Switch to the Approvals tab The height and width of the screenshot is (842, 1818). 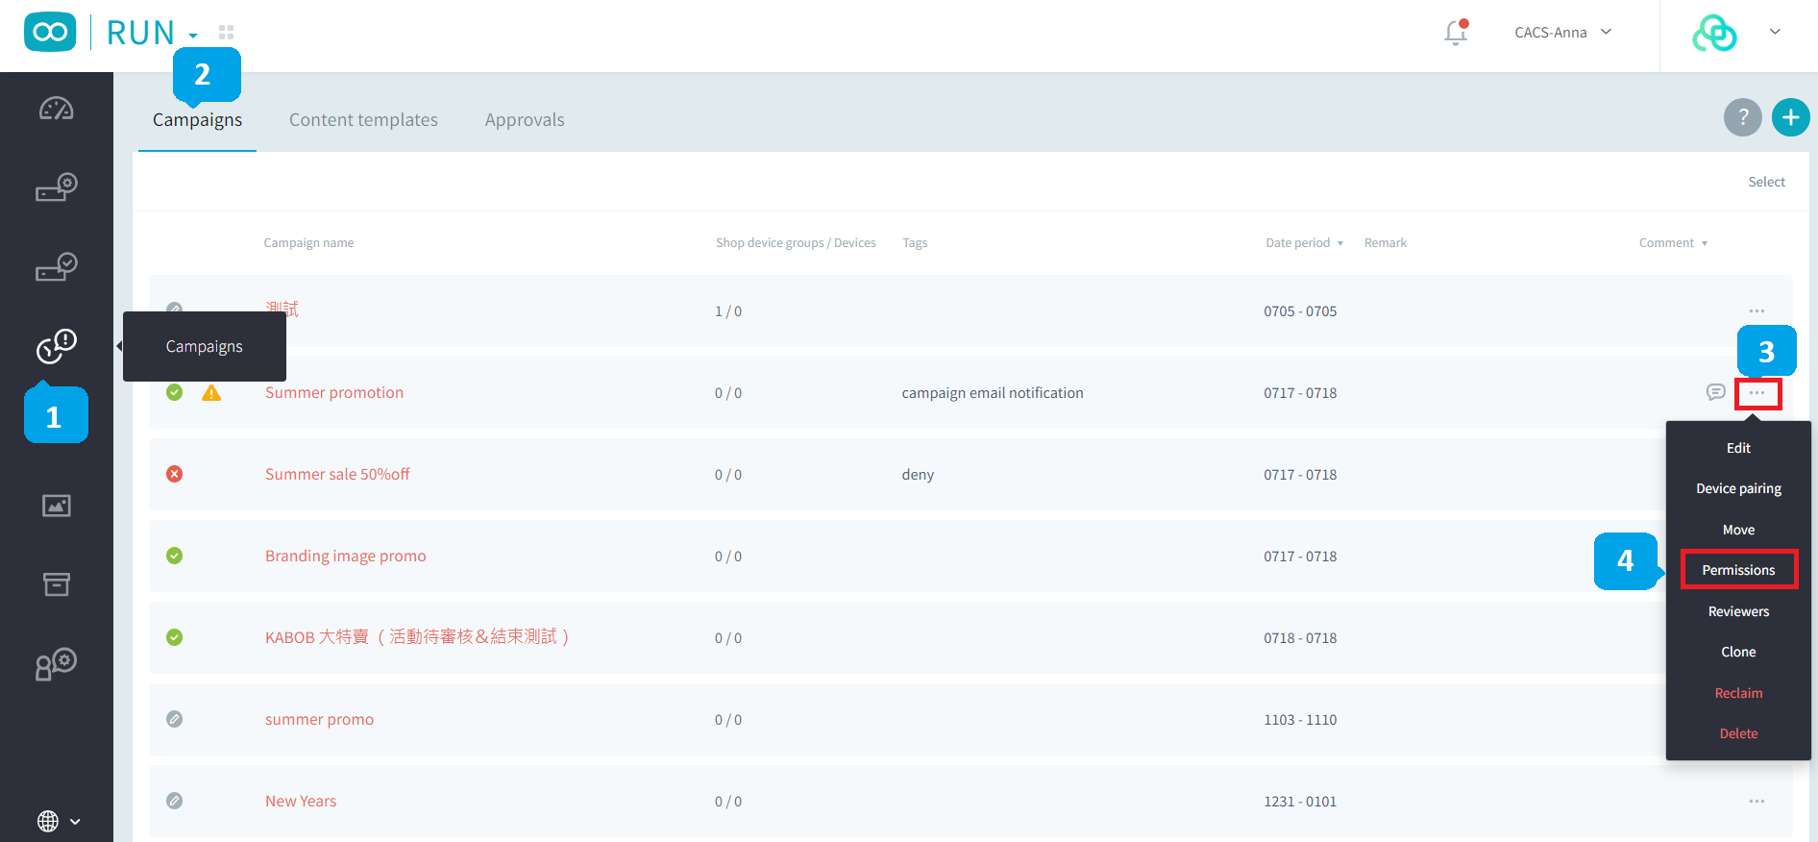(x=525, y=120)
